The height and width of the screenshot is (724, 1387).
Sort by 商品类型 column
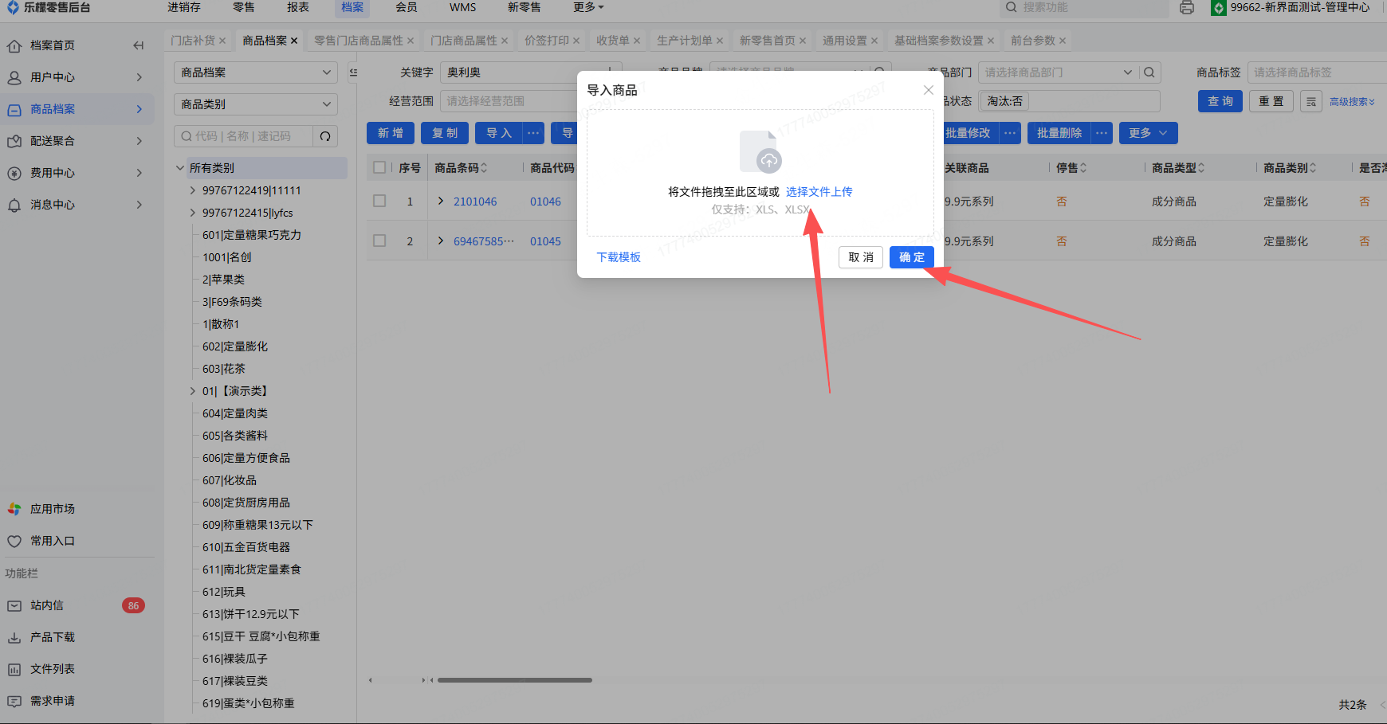coord(1201,168)
